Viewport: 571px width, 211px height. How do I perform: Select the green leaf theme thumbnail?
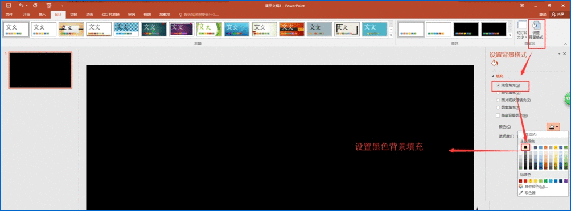coord(209,29)
